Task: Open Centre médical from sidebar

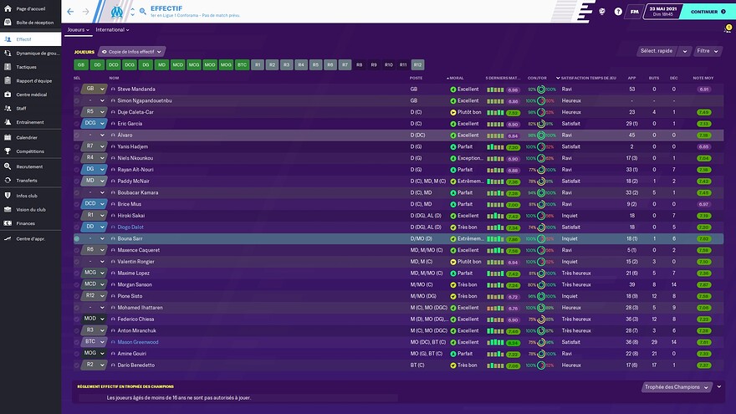Action: [30, 95]
